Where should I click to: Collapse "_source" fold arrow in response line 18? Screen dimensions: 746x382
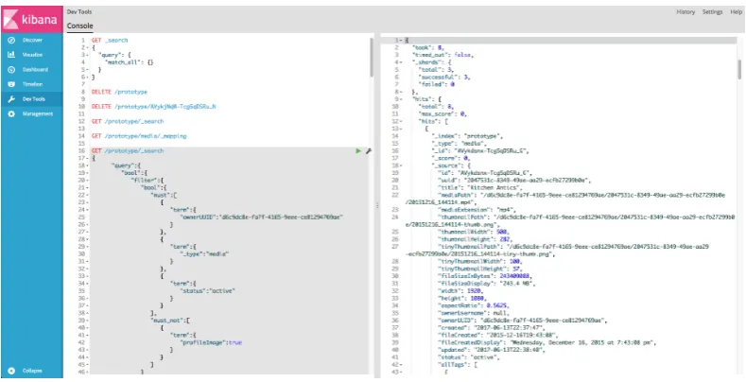click(401, 166)
